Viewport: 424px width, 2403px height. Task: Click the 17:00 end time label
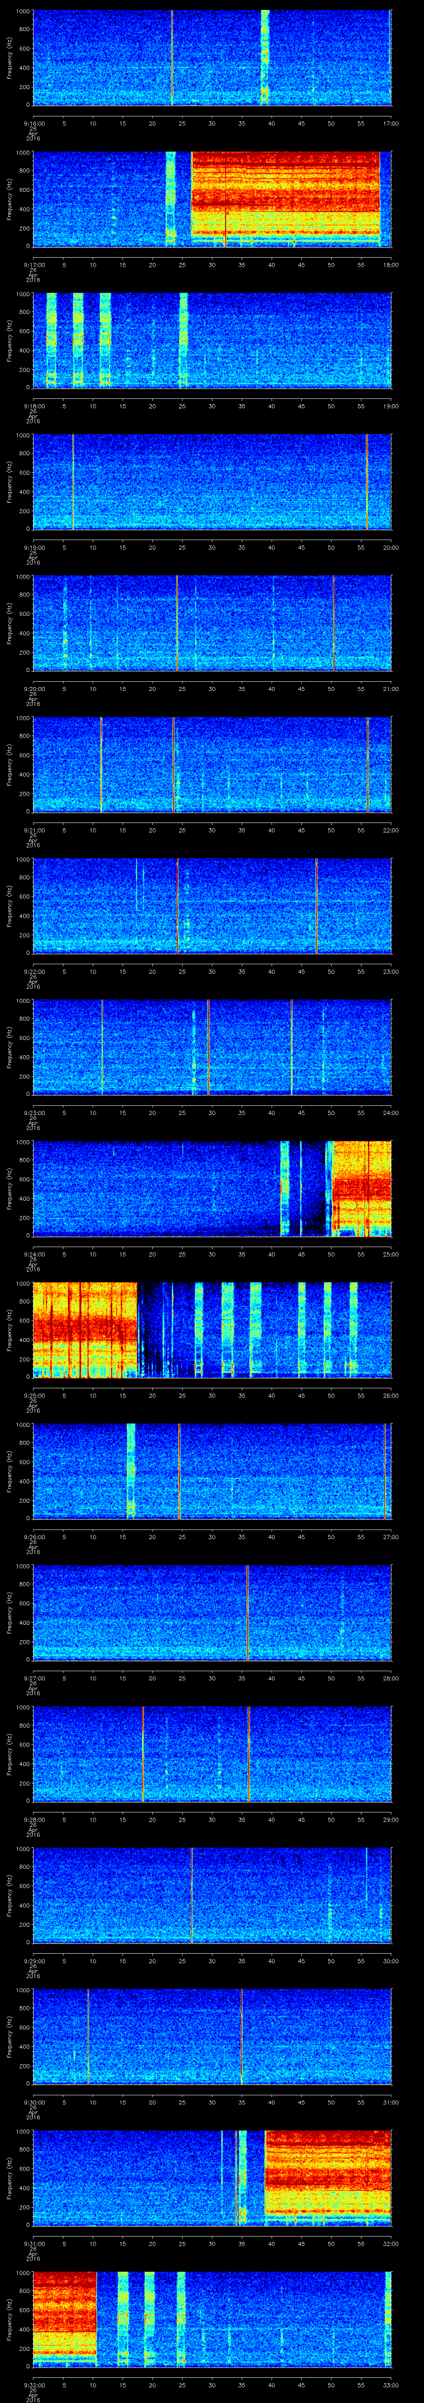(x=391, y=122)
